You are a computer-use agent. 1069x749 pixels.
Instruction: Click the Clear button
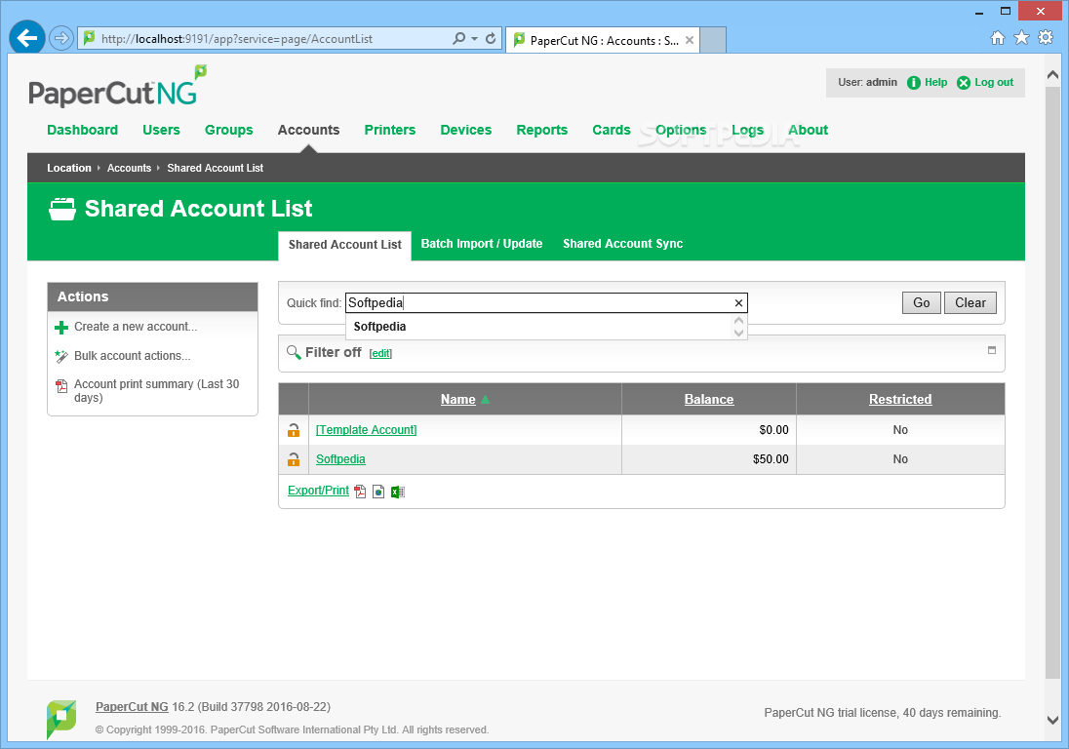click(970, 302)
